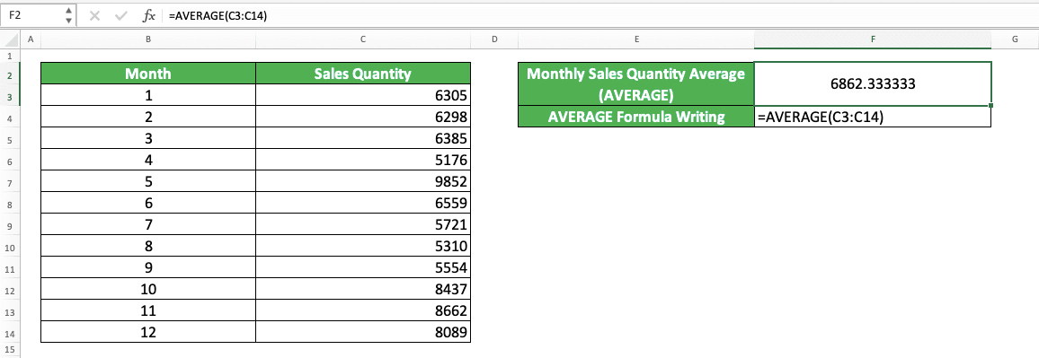The image size is (1039, 358).
Task: Select row 1 header
Action: click(10, 56)
